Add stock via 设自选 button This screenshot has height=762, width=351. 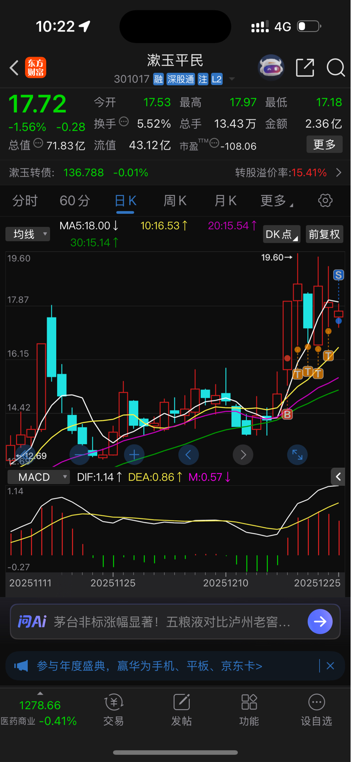pos(316,710)
